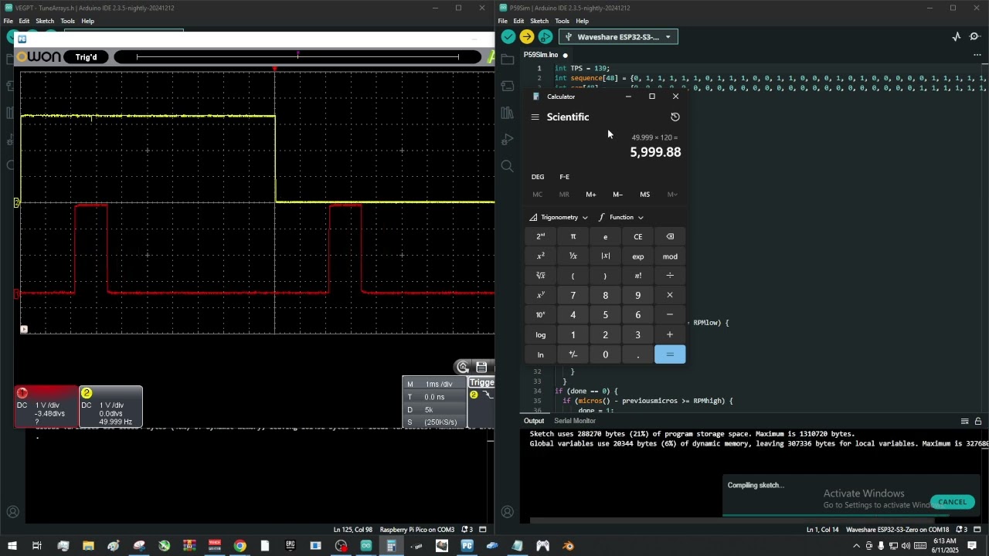The width and height of the screenshot is (989, 556).
Task: Open Tools menu in VEGPT window
Action: 67,21
